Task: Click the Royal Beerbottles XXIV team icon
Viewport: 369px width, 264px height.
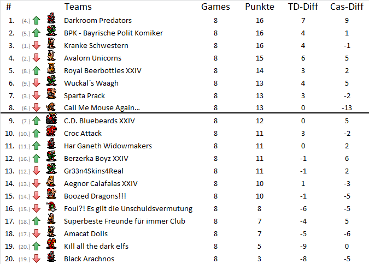Action: click(x=51, y=70)
